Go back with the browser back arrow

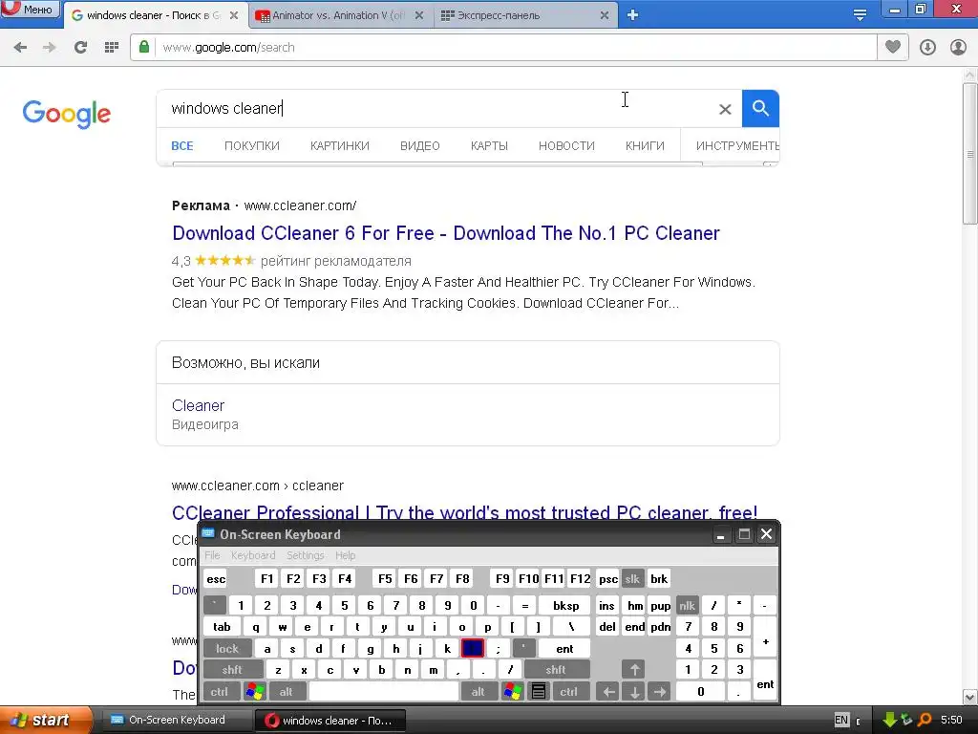click(20, 48)
